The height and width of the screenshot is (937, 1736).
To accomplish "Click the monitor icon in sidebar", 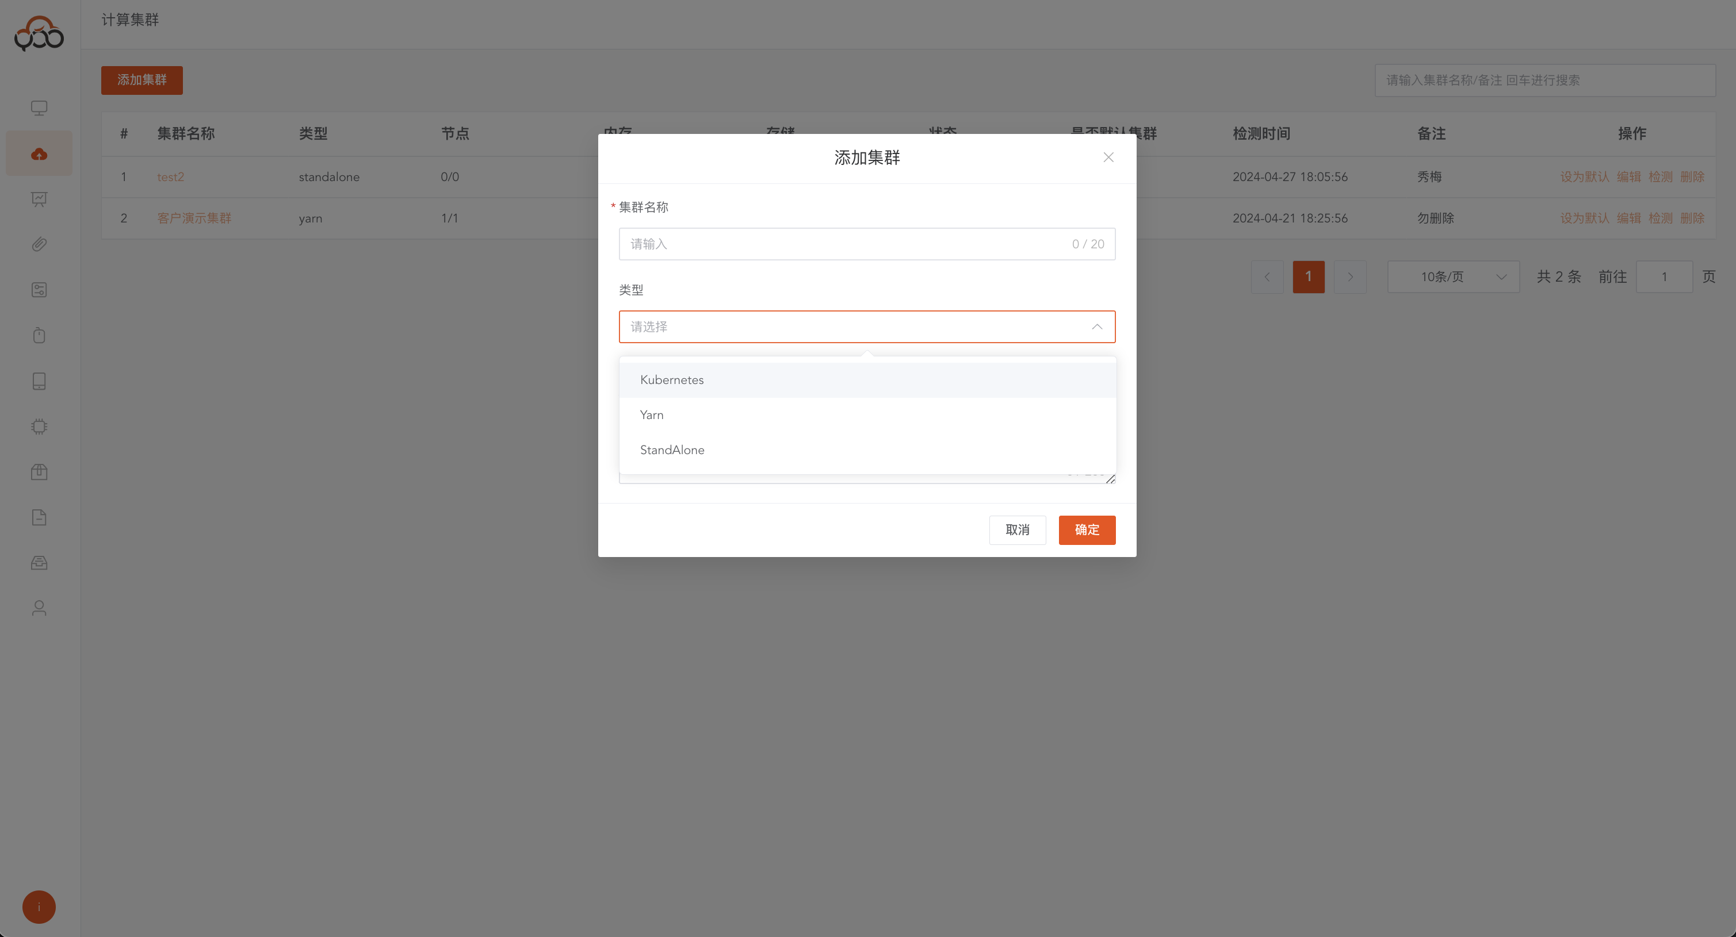I will 39,107.
